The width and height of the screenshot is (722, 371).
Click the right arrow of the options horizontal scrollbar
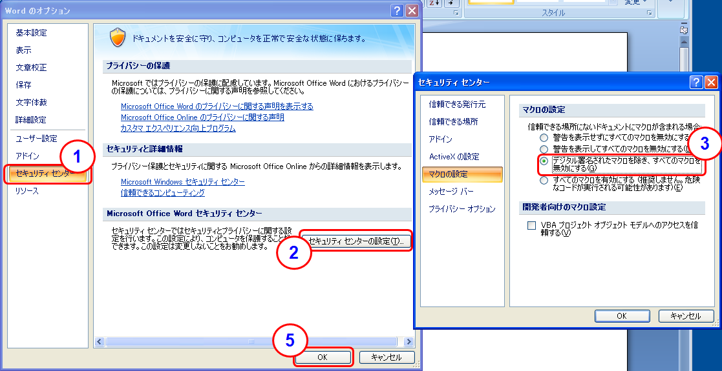[x=408, y=341]
